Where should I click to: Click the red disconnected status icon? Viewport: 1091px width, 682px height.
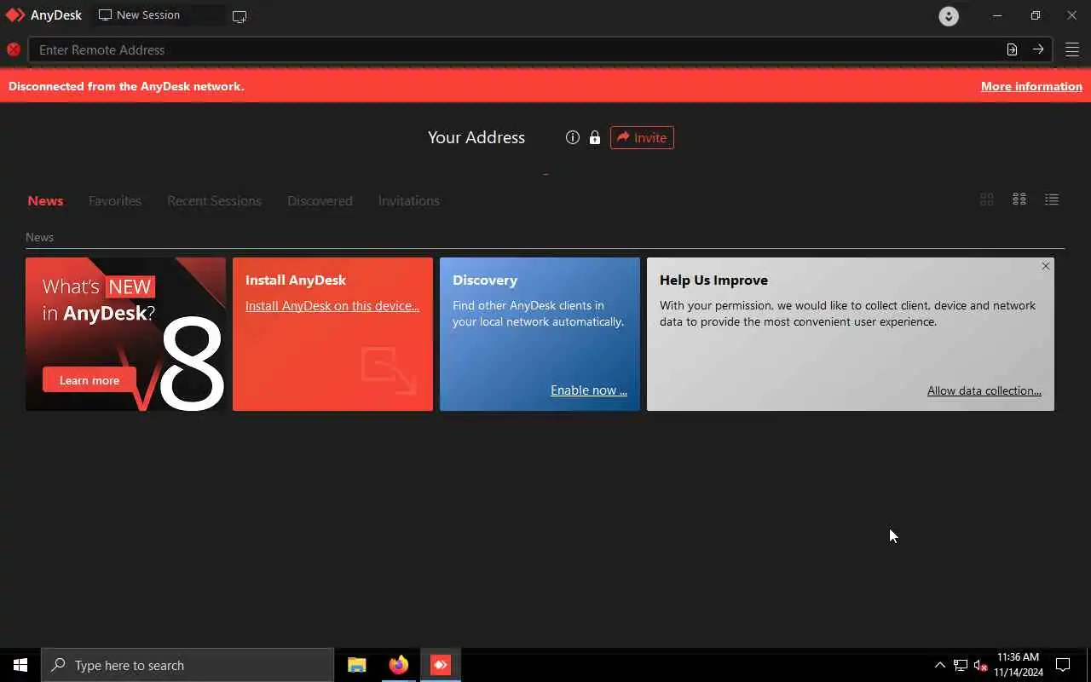[x=14, y=49]
